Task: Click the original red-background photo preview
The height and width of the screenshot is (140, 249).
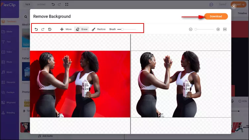Action: pos(80,84)
